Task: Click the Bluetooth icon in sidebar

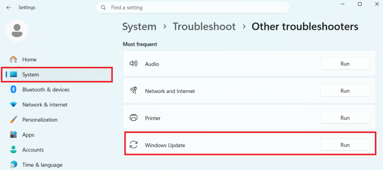Action: [x=13, y=89]
